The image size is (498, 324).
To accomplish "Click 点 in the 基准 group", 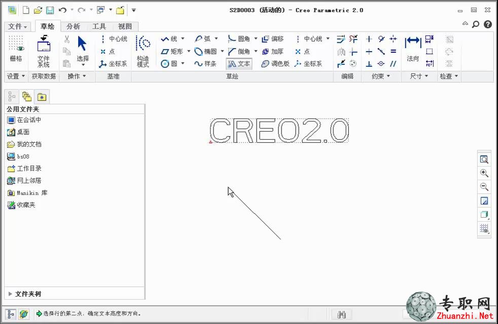I will [x=108, y=51].
